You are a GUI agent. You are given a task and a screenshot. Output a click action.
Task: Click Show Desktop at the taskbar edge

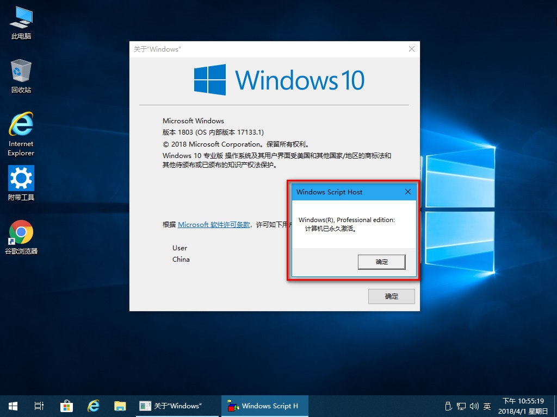click(555, 406)
